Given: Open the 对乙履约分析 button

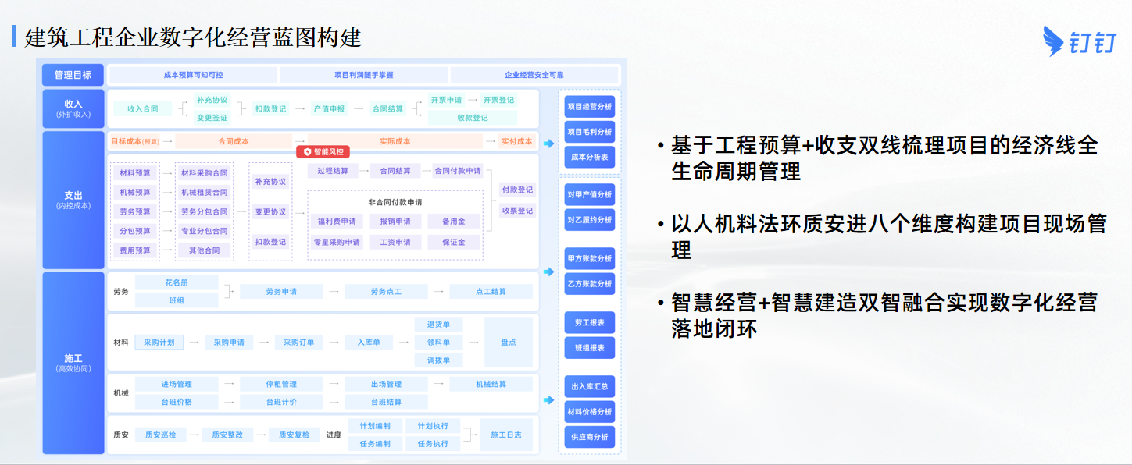Looking at the screenshot, I should pos(590,220).
